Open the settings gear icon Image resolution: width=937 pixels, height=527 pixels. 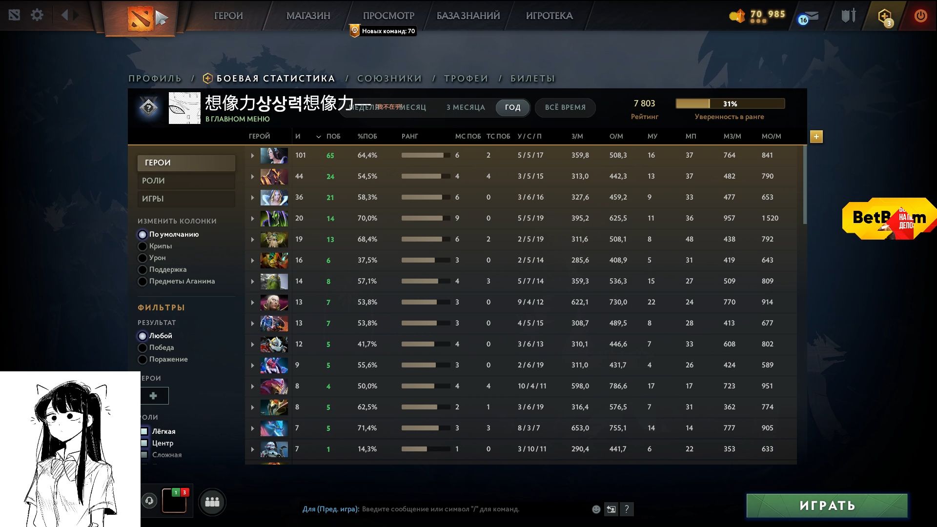click(37, 15)
